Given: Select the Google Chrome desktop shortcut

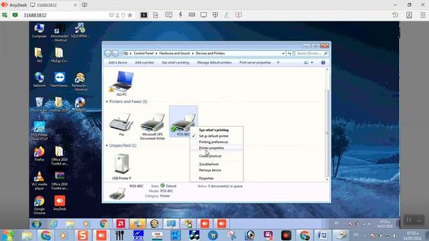Looking at the screenshot, I should (x=39, y=205).
